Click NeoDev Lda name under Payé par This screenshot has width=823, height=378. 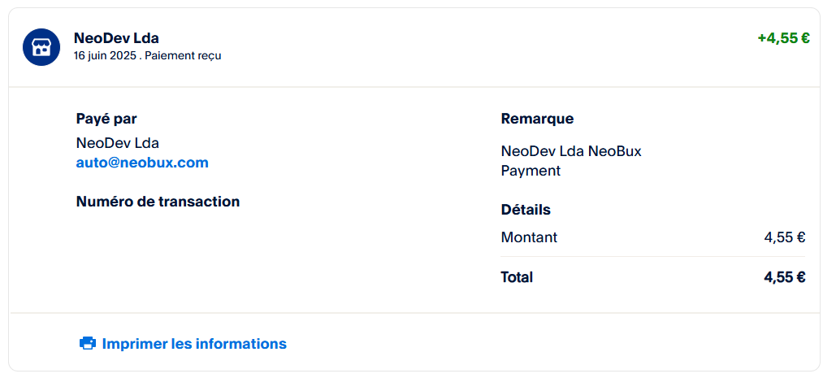[x=118, y=143]
